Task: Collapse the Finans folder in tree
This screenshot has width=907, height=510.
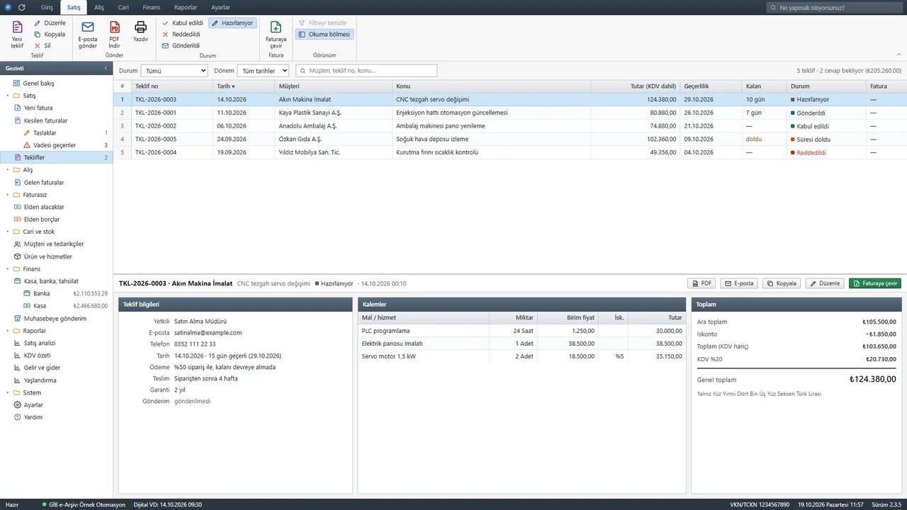Action: point(7,269)
